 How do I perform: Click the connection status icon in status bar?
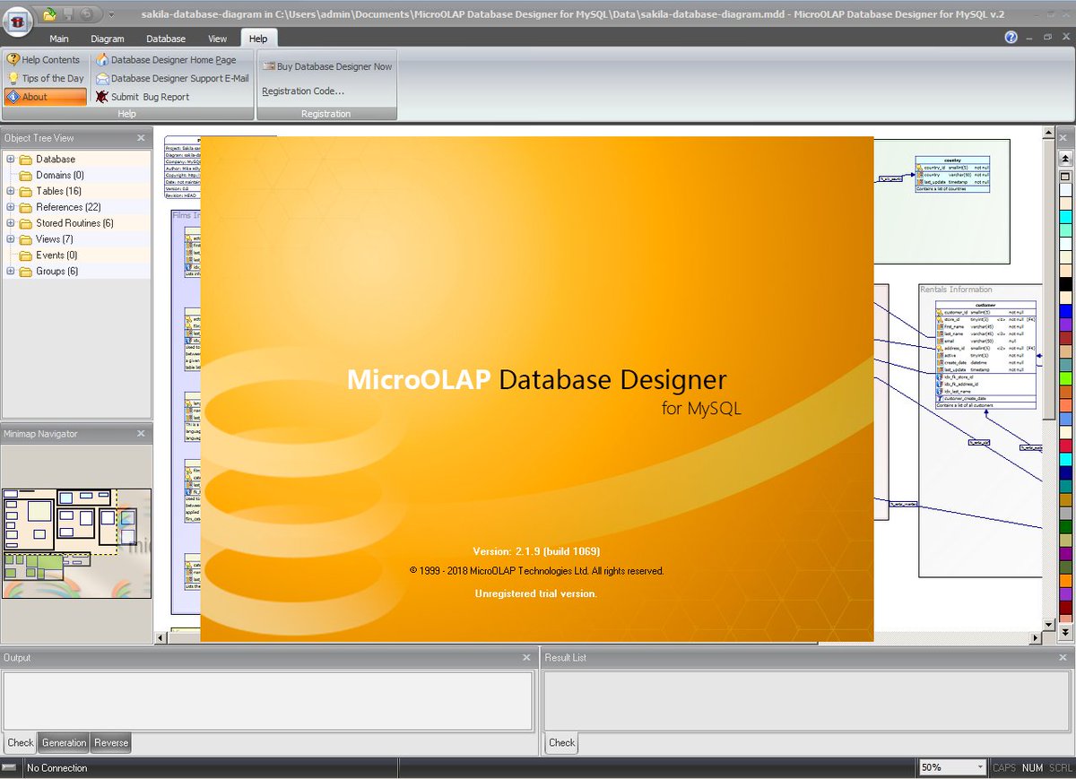pos(10,767)
